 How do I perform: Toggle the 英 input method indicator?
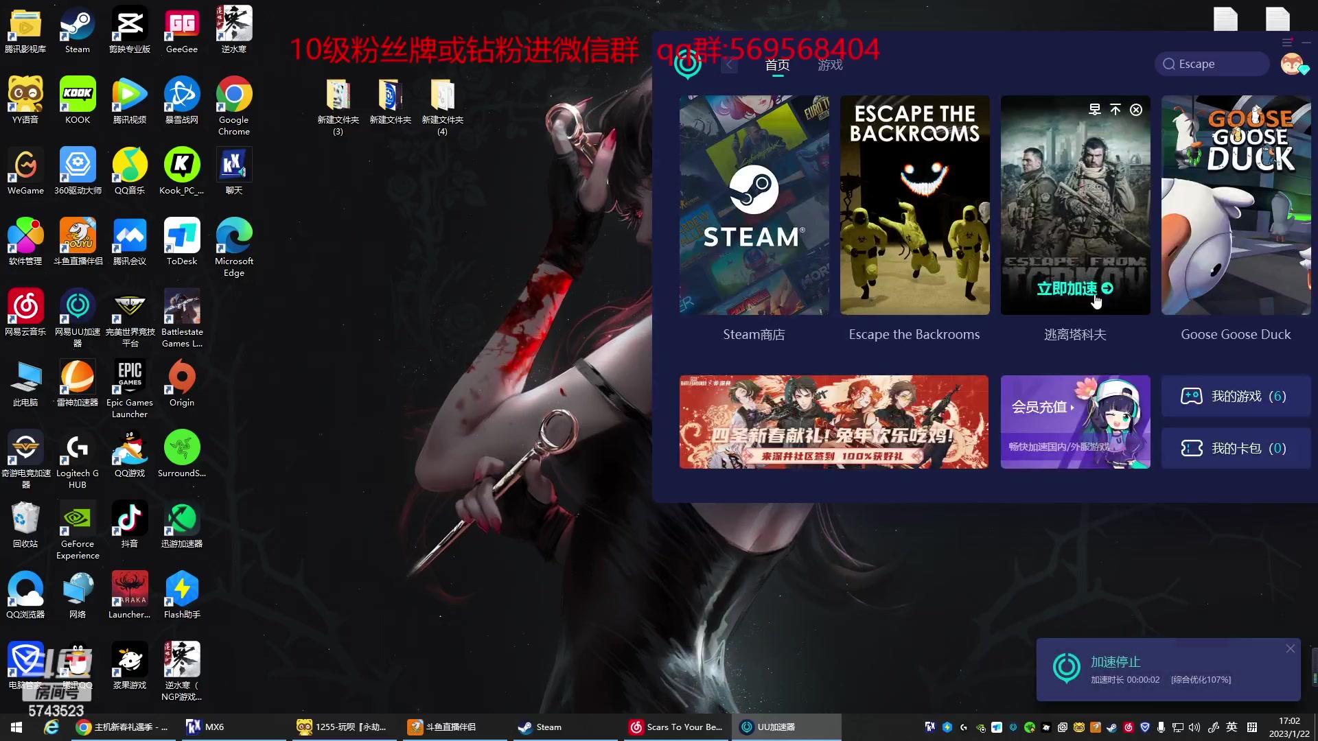(1232, 727)
